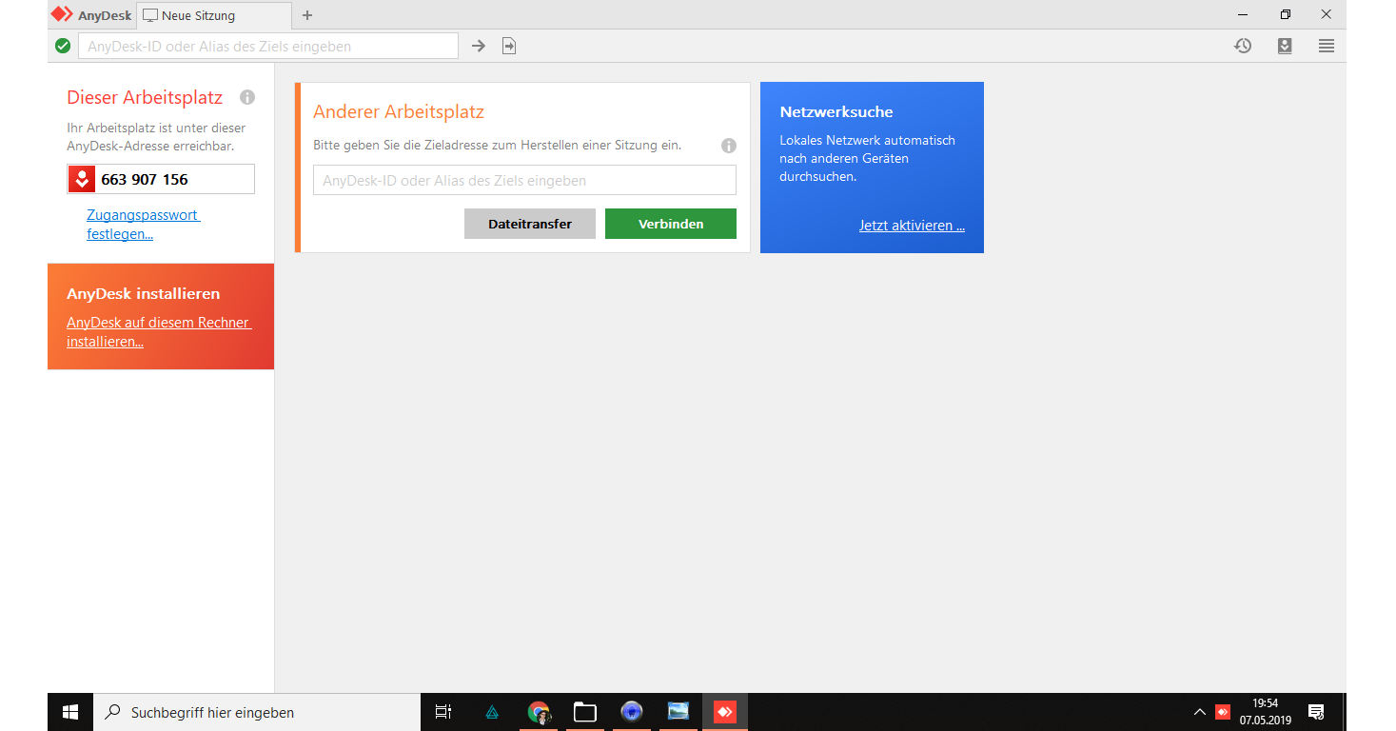The width and height of the screenshot is (1396, 731).
Task: Open the address book icon
Action: (1285, 46)
